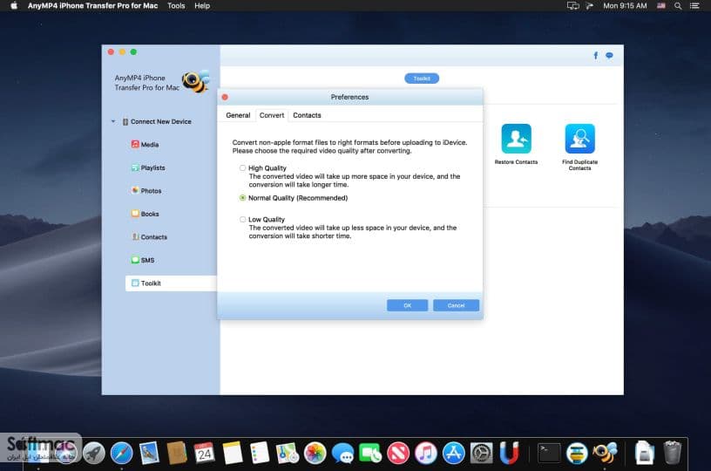
Task: Open Launchpad rocket in the Dock
Action: pos(94,453)
